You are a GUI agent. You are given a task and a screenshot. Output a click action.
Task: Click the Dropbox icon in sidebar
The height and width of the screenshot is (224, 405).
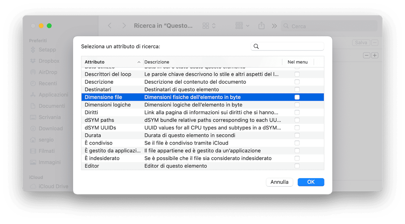pos(33,61)
